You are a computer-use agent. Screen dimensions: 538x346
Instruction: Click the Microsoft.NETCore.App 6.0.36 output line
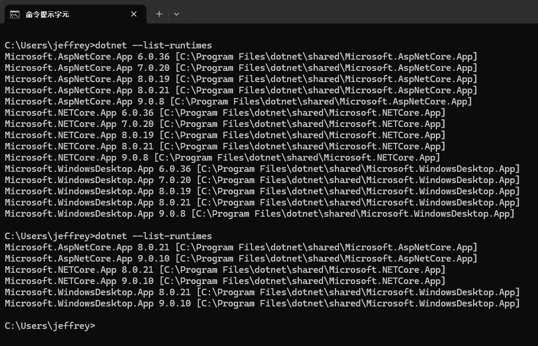[225, 113]
